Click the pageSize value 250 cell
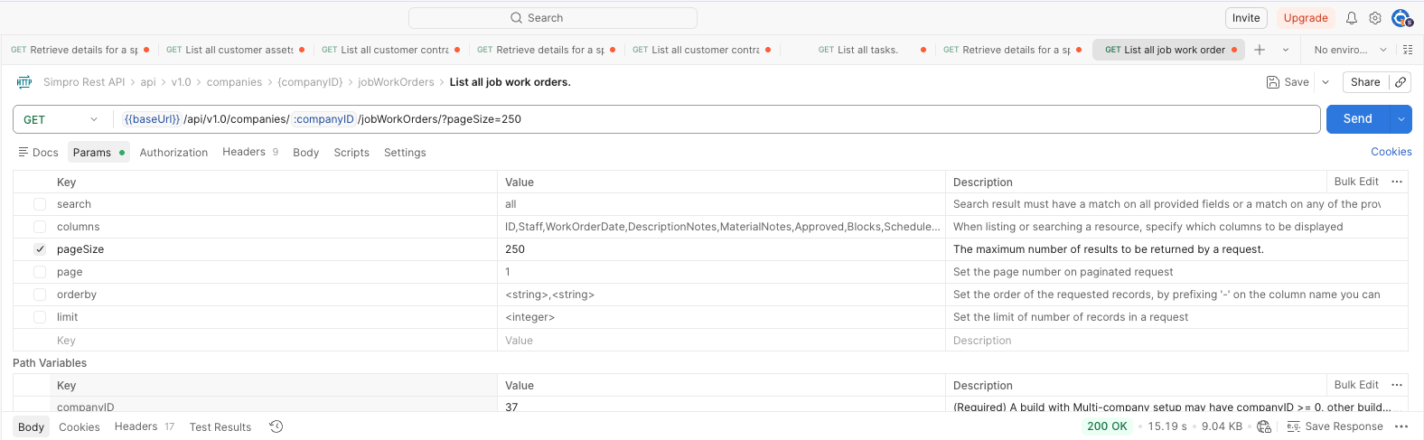 721,249
